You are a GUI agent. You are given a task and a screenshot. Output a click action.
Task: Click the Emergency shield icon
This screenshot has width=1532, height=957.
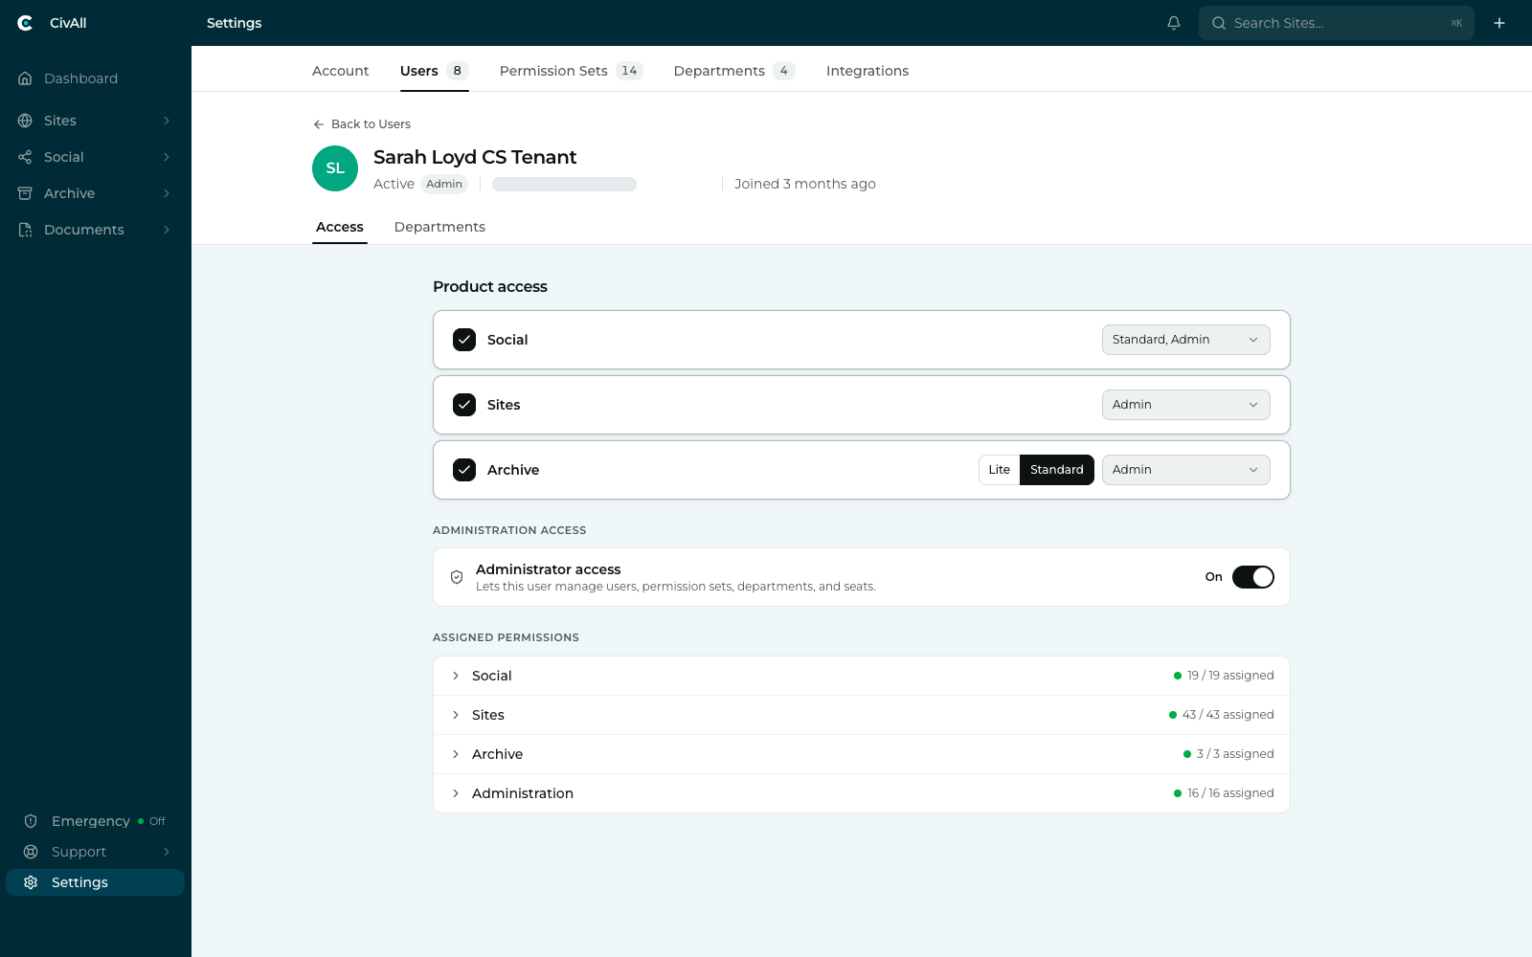coord(31,821)
